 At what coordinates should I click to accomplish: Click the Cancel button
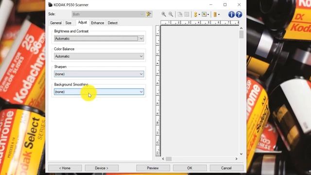(226, 168)
